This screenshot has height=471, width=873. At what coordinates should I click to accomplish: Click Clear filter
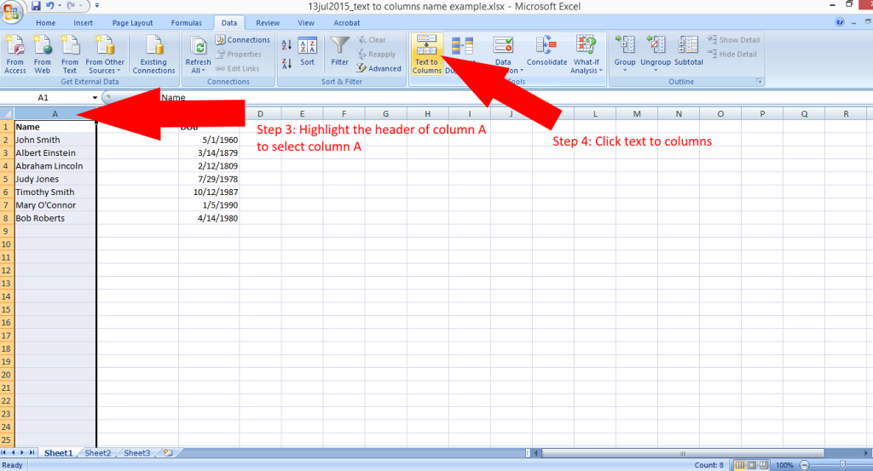point(372,39)
